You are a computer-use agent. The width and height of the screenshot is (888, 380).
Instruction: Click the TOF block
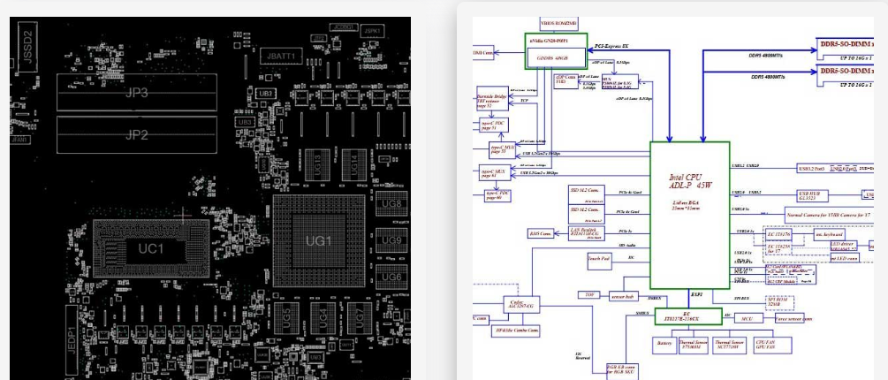[589, 295]
